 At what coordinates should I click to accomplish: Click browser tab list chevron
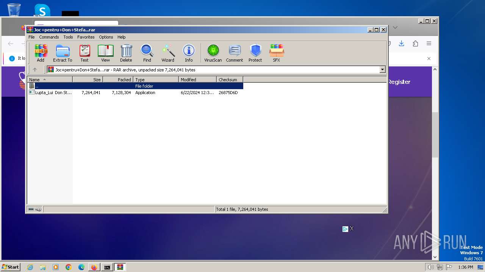(x=395, y=28)
